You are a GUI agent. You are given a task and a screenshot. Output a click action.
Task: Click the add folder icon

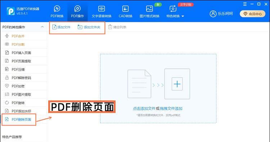click(x=80, y=27)
